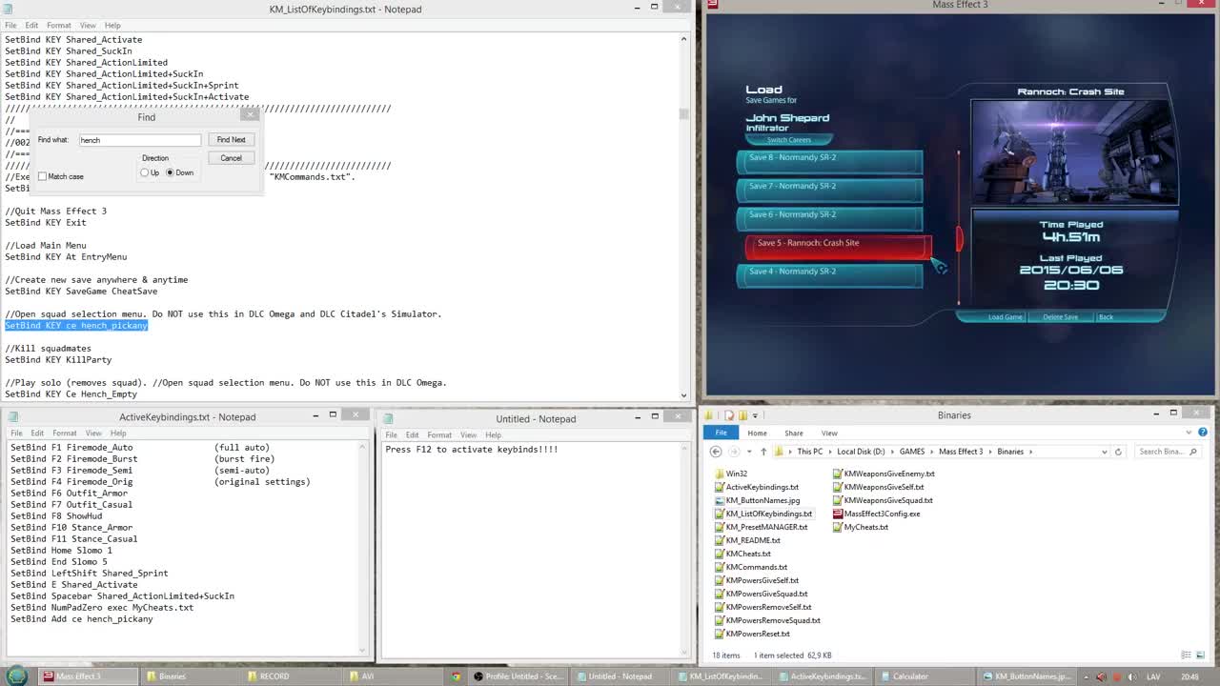Click Find Next in the Find dialog
Image resolution: width=1220 pixels, height=686 pixels.
coord(231,140)
